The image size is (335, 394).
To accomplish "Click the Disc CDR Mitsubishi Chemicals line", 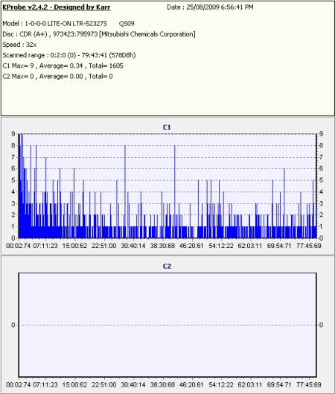I will [x=99, y=34].
